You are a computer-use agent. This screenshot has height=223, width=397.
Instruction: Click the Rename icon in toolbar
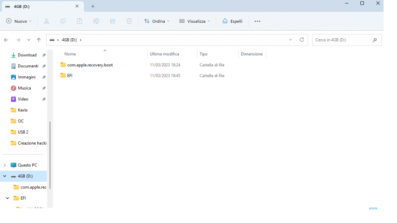[96, 21]
